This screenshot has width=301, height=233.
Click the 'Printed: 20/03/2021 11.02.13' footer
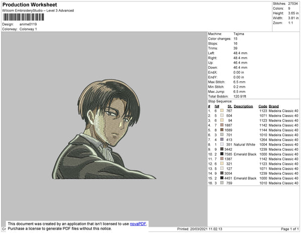point(200,229)
